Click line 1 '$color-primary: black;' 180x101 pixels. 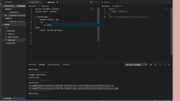47,9
